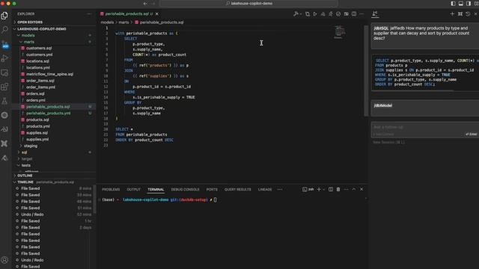Image resolution: width=479 pixels, height=269 pixels.
Task: Open the terminal panel more actions ellipsis
Action: click(x=346, y=189)
